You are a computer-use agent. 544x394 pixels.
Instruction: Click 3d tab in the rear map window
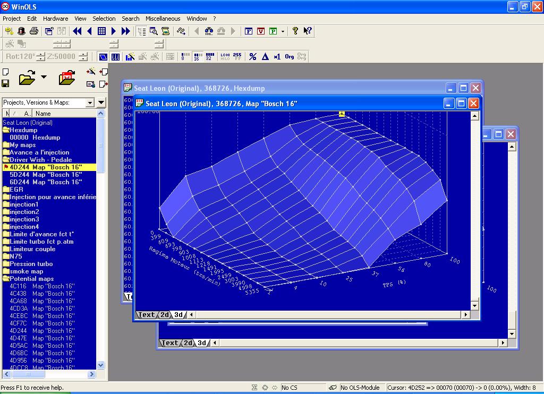pyautogui.click(x=201, y=343)
